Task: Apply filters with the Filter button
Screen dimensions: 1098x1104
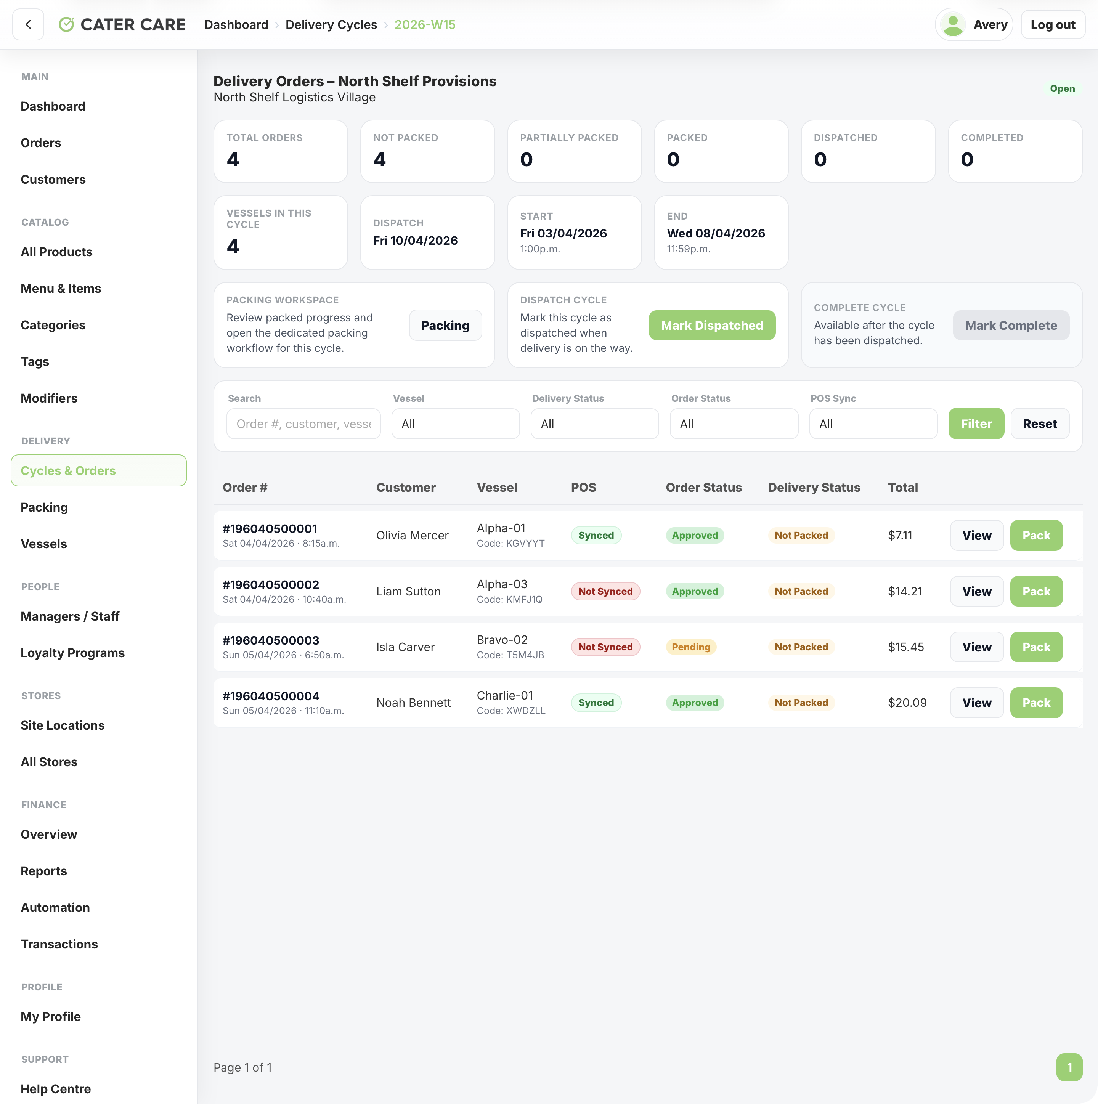Action: [976, 424]
